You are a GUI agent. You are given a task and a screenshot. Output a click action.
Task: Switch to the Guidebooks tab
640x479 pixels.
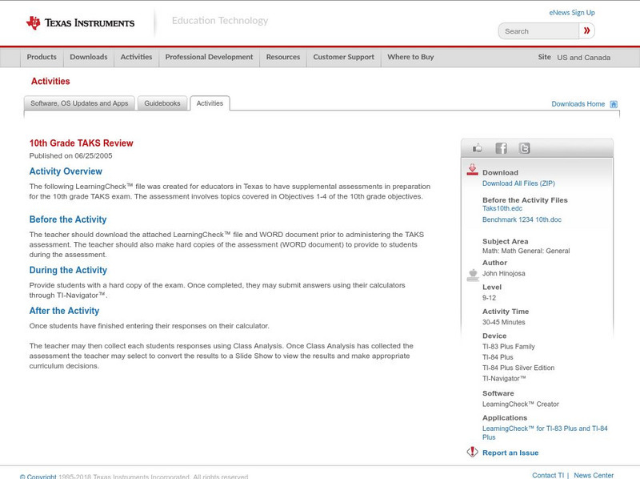[x=162, y=103]
